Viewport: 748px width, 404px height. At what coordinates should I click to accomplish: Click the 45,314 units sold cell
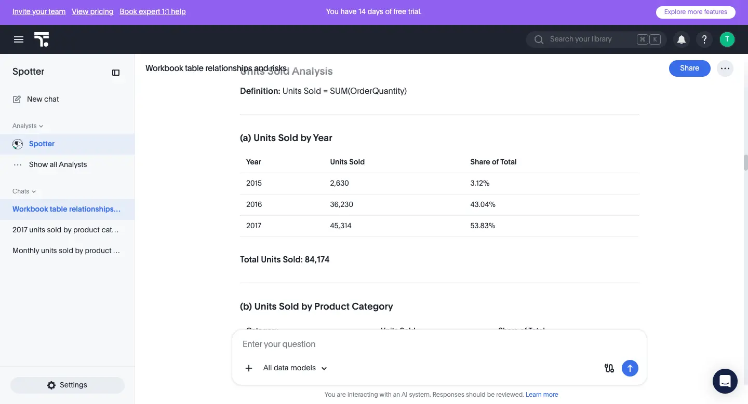pyautogui.click(x=341, y=226)
